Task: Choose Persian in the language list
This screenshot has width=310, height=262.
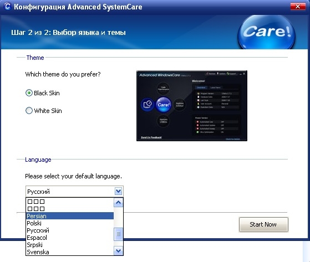Action: click(70, 216)
